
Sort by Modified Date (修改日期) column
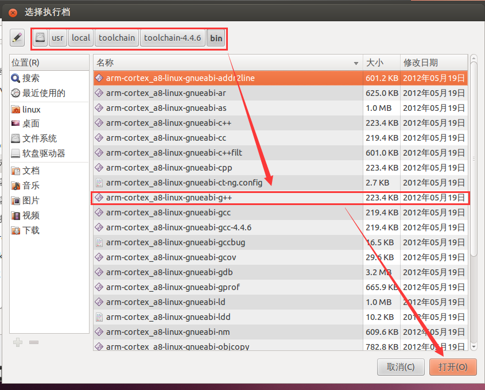coord(434,63)
